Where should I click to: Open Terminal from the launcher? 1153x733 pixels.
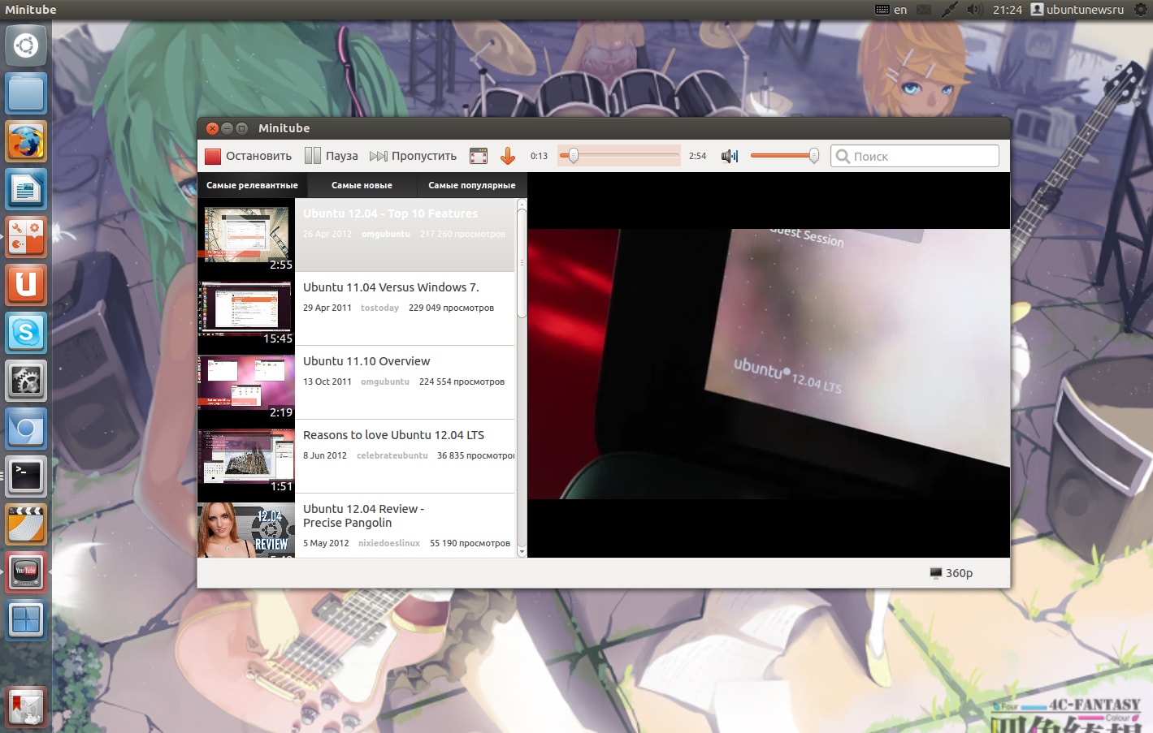coord(26,476)
